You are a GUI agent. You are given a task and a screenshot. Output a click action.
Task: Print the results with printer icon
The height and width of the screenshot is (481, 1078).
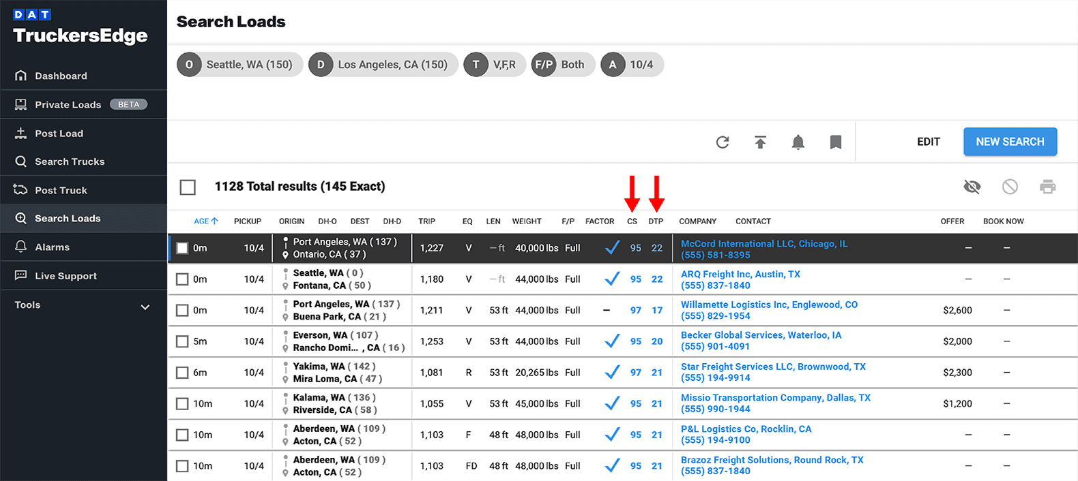pos(1047,187)
